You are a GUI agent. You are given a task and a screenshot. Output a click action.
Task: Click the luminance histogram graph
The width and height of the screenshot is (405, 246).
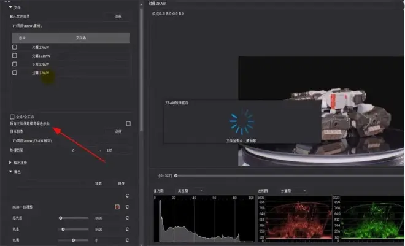click(x=204, y=219)
